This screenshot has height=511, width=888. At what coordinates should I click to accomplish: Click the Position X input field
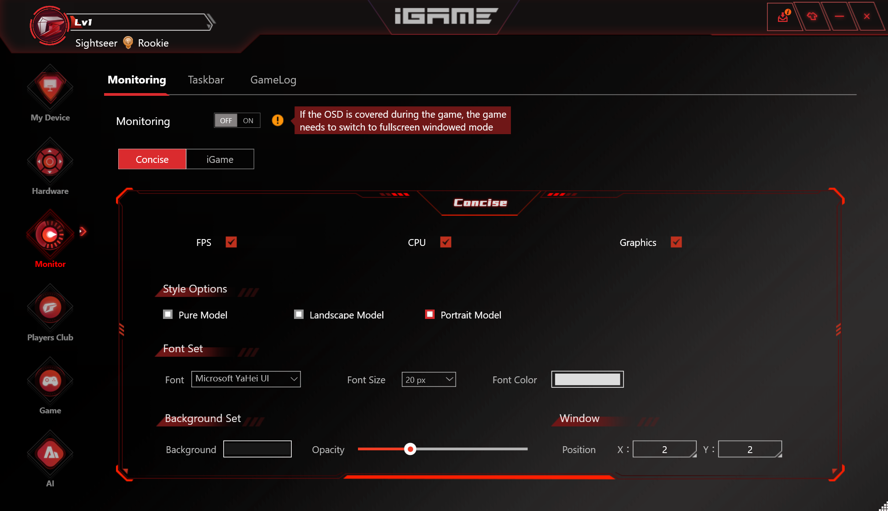click(x=665, y=449)
